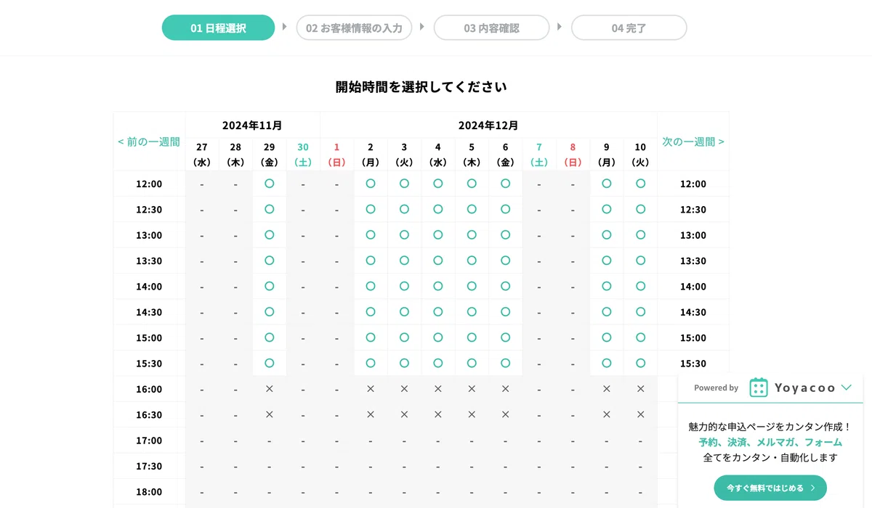
Task: Click the right-side 13:30 time label
Action: pyautogui.click(x=693, y=261)
